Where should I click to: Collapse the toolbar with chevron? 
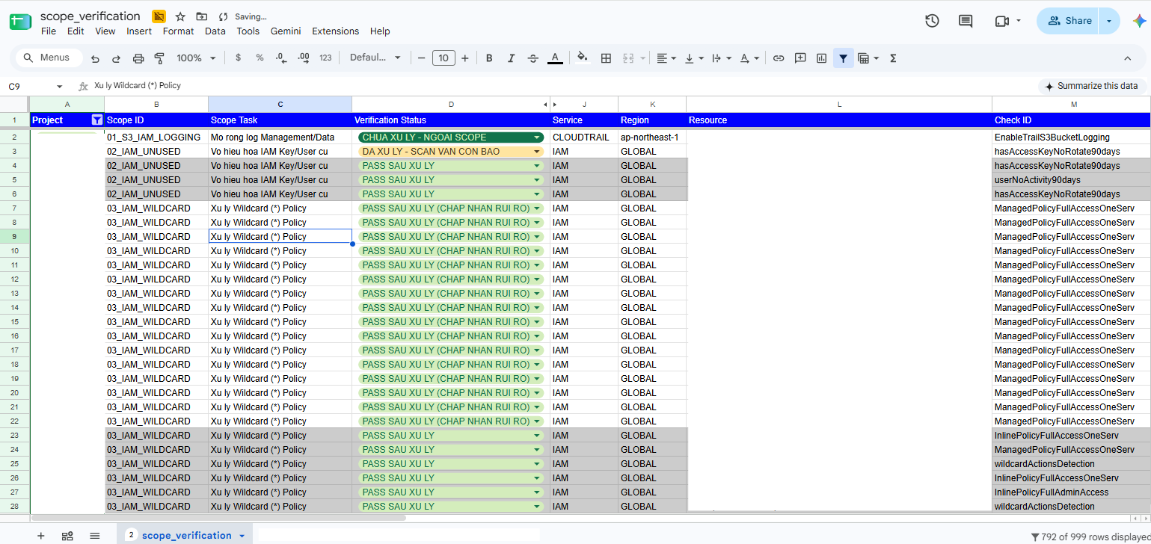tap(1128, 58)
